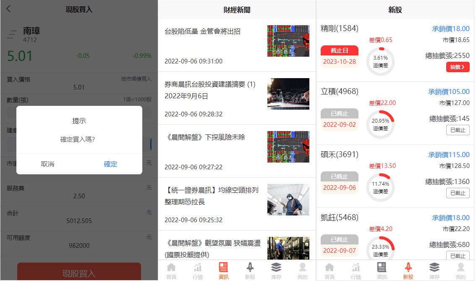The image size is (476, 281).
Task: Open news article 《晨間解盤》觀望氛圍 狹幅震盪
Action: coord(212,249)
